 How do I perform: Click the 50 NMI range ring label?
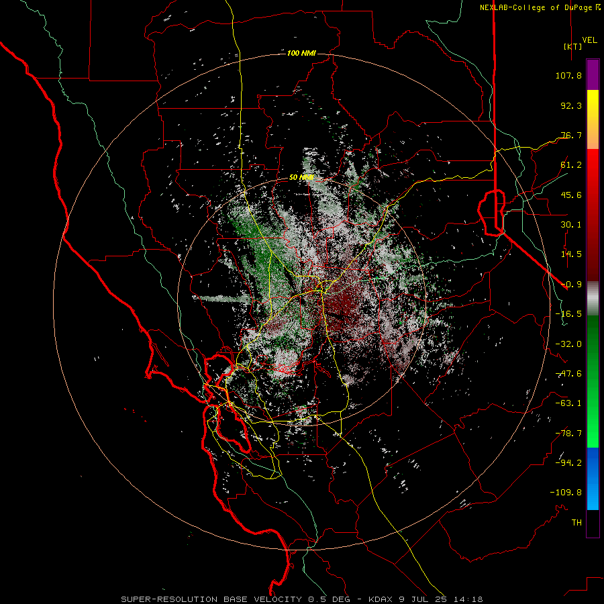(x=301, y=178)
